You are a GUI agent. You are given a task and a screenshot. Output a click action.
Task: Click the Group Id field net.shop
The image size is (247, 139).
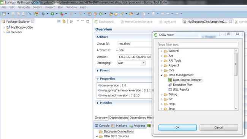[x=135, y=44]
